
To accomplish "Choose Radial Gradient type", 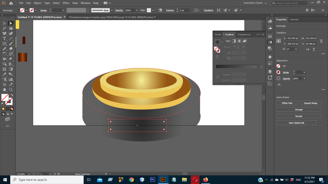I will coord(239,41).
